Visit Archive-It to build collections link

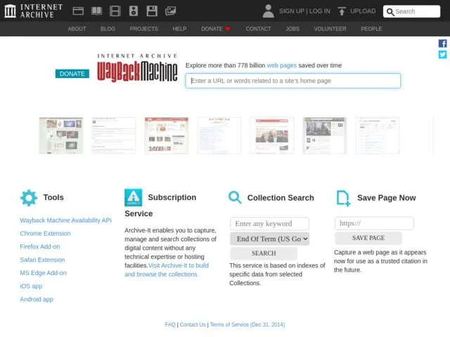pos(167,270)
